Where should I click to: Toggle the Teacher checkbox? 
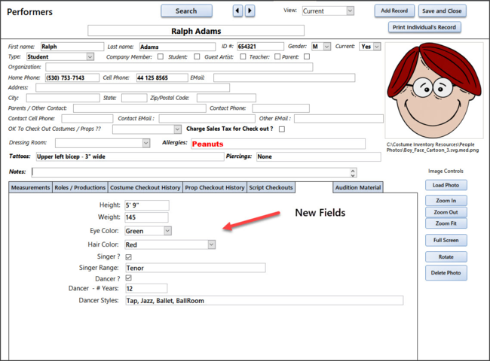pos(277,56)
